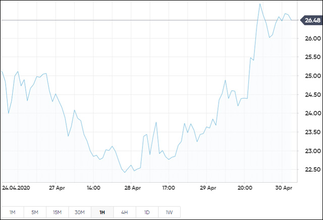This screenshot has width=323, height=220.
Task: Switch to the 4H timeframe
Action: coord(124,212)
